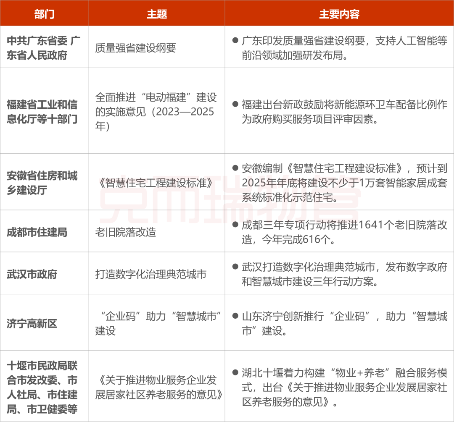Viewport: 454px width, 422px height.
Task: Click the topic cell starting "全面推进“电动福建”建设"
Action: 157,111
